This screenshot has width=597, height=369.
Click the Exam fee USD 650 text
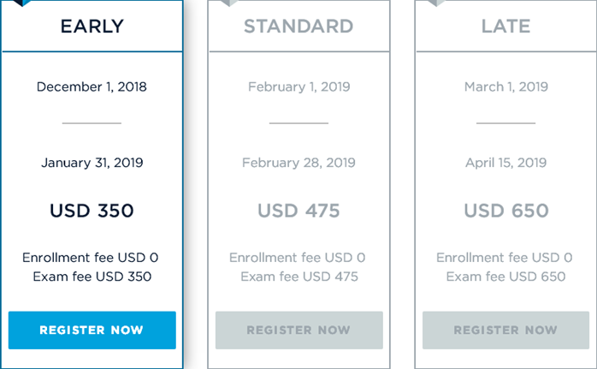click(x=505, y=277)
